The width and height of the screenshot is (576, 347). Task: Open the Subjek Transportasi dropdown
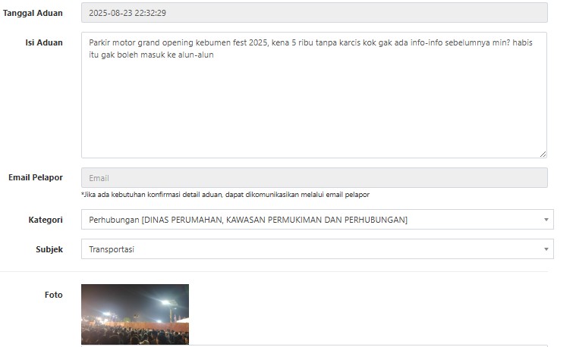[x=317, y=249]
